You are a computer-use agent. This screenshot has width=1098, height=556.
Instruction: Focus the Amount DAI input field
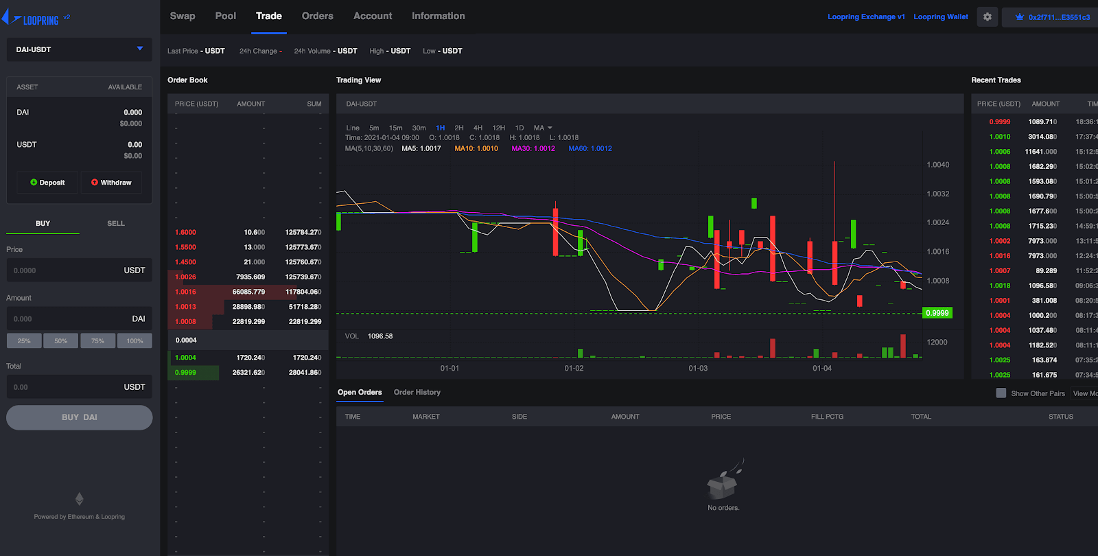pyautogui.click(x=80, y=318)
